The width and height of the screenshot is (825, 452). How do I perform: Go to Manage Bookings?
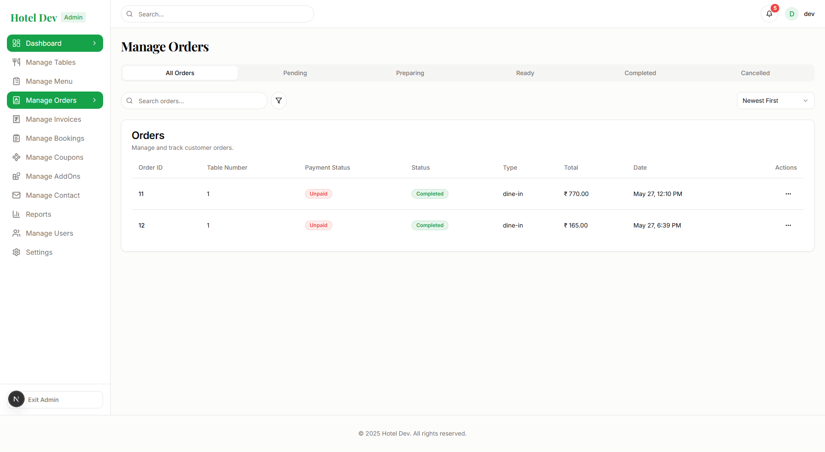(x=55, y=138)
